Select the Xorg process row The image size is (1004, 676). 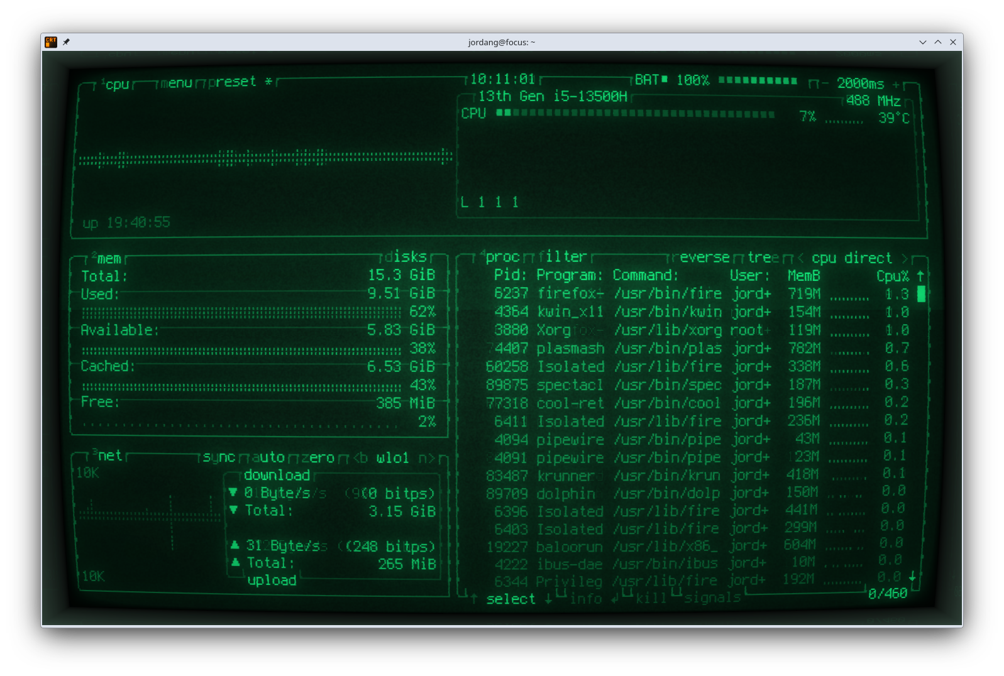(701, 330)
